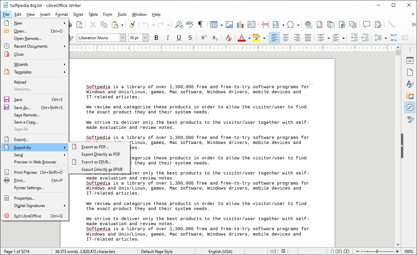Open the Insert Table dropdown arrow
The height and width of the screenshot is (255, 417).
222,25
